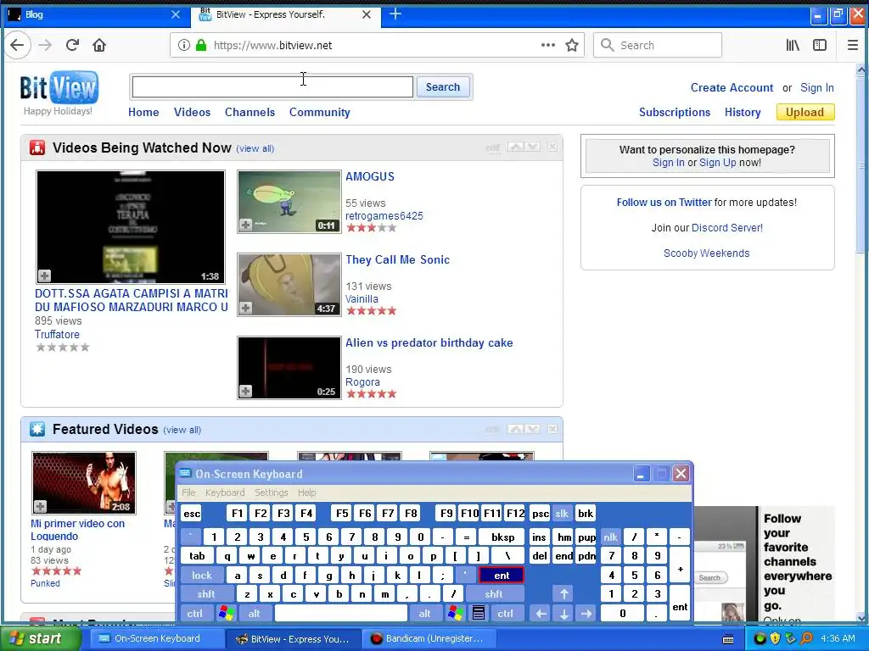Click the Follow us on Twitter link
The width and height of the screenshot is (869, 651).
pos(664,203)
